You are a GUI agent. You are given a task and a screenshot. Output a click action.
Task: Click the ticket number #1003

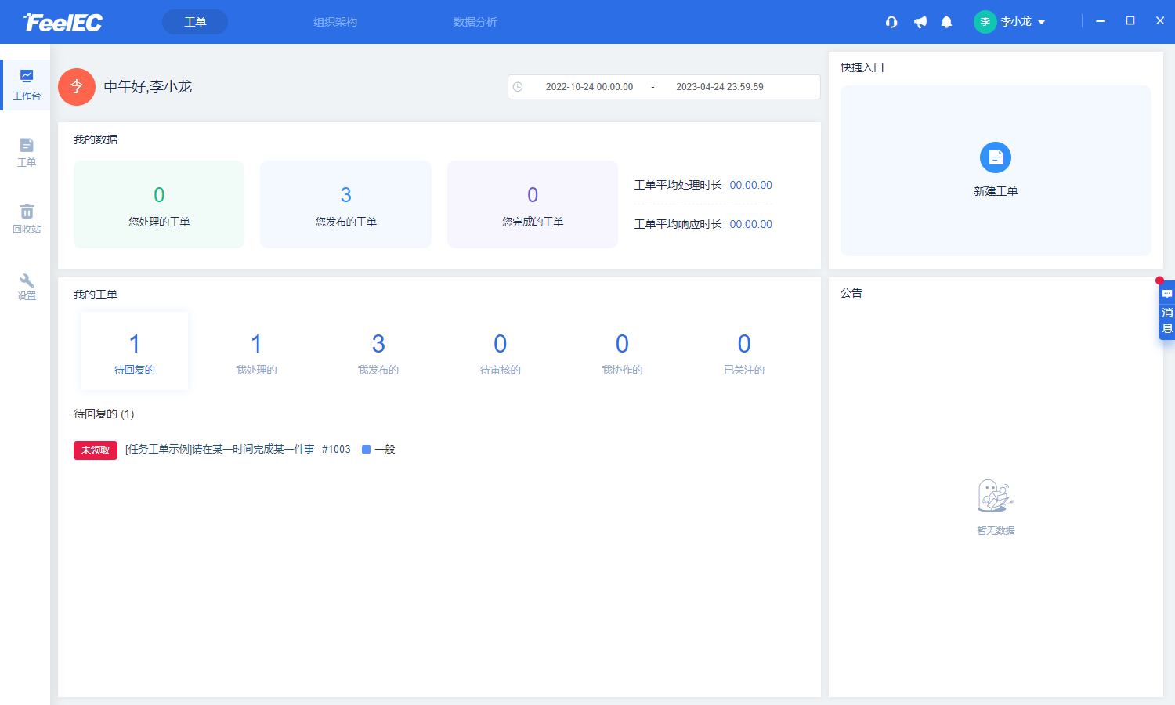point(336,450)
